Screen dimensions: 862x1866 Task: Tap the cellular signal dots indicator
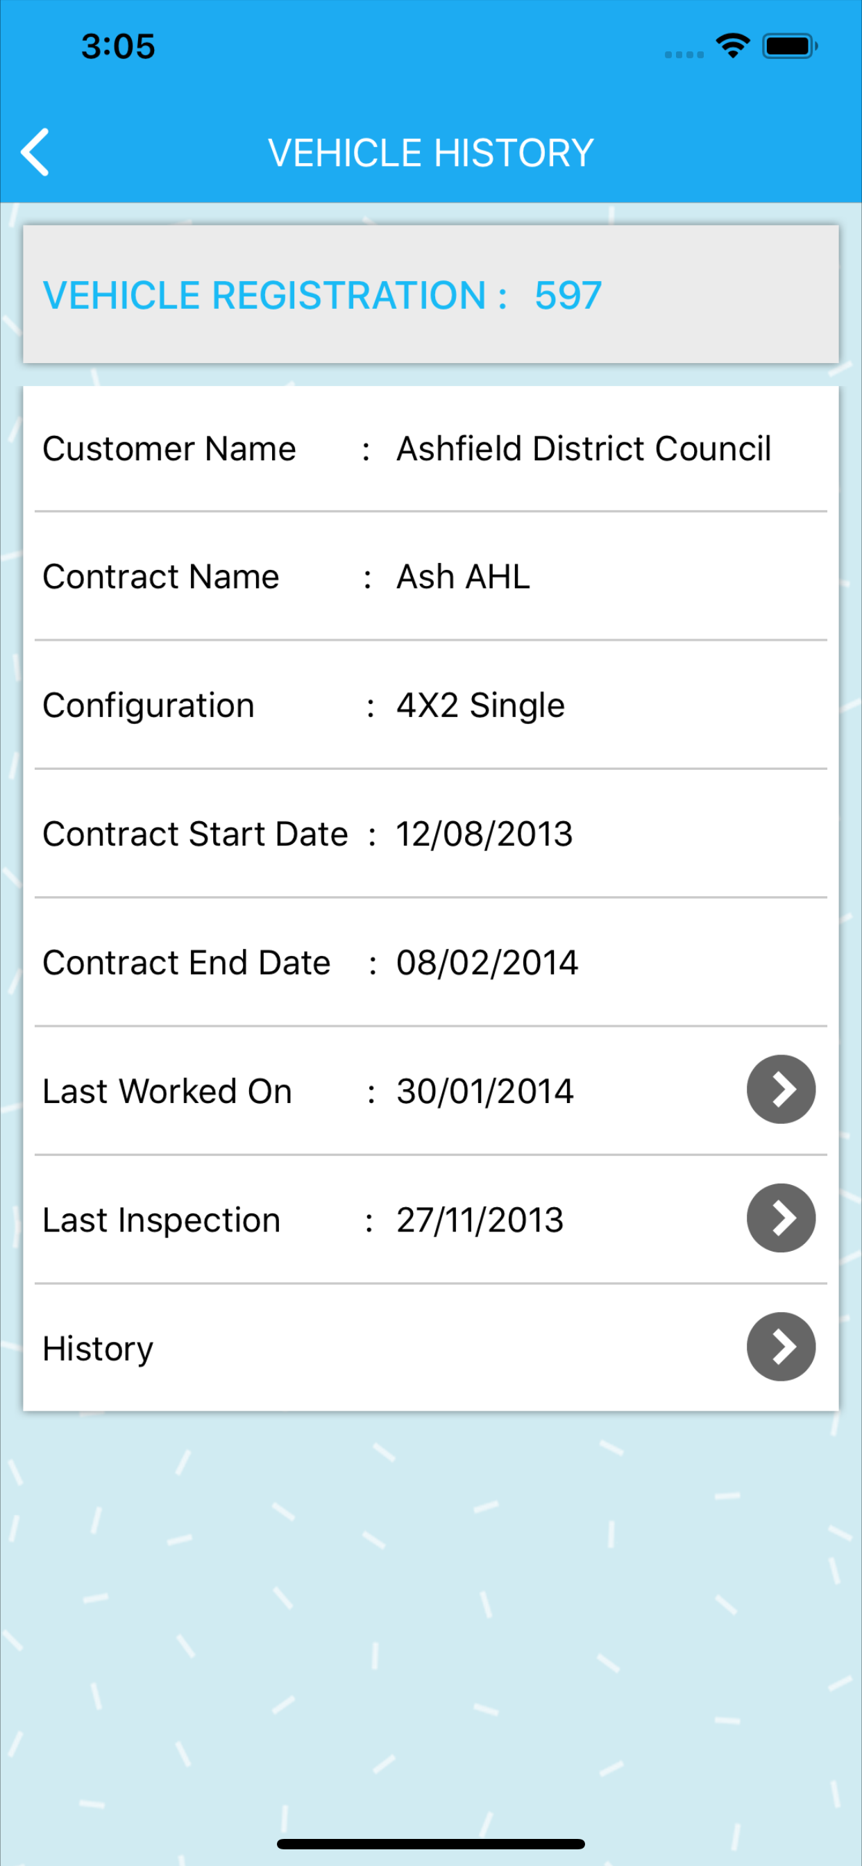pos(684,54)
